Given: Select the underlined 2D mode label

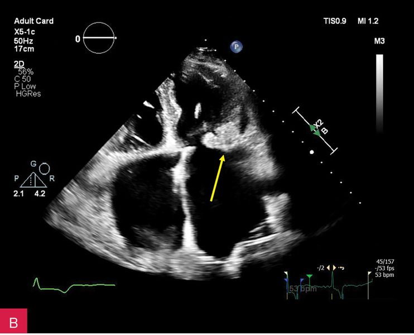Looking at the screenshot, I should click(18, 65).
